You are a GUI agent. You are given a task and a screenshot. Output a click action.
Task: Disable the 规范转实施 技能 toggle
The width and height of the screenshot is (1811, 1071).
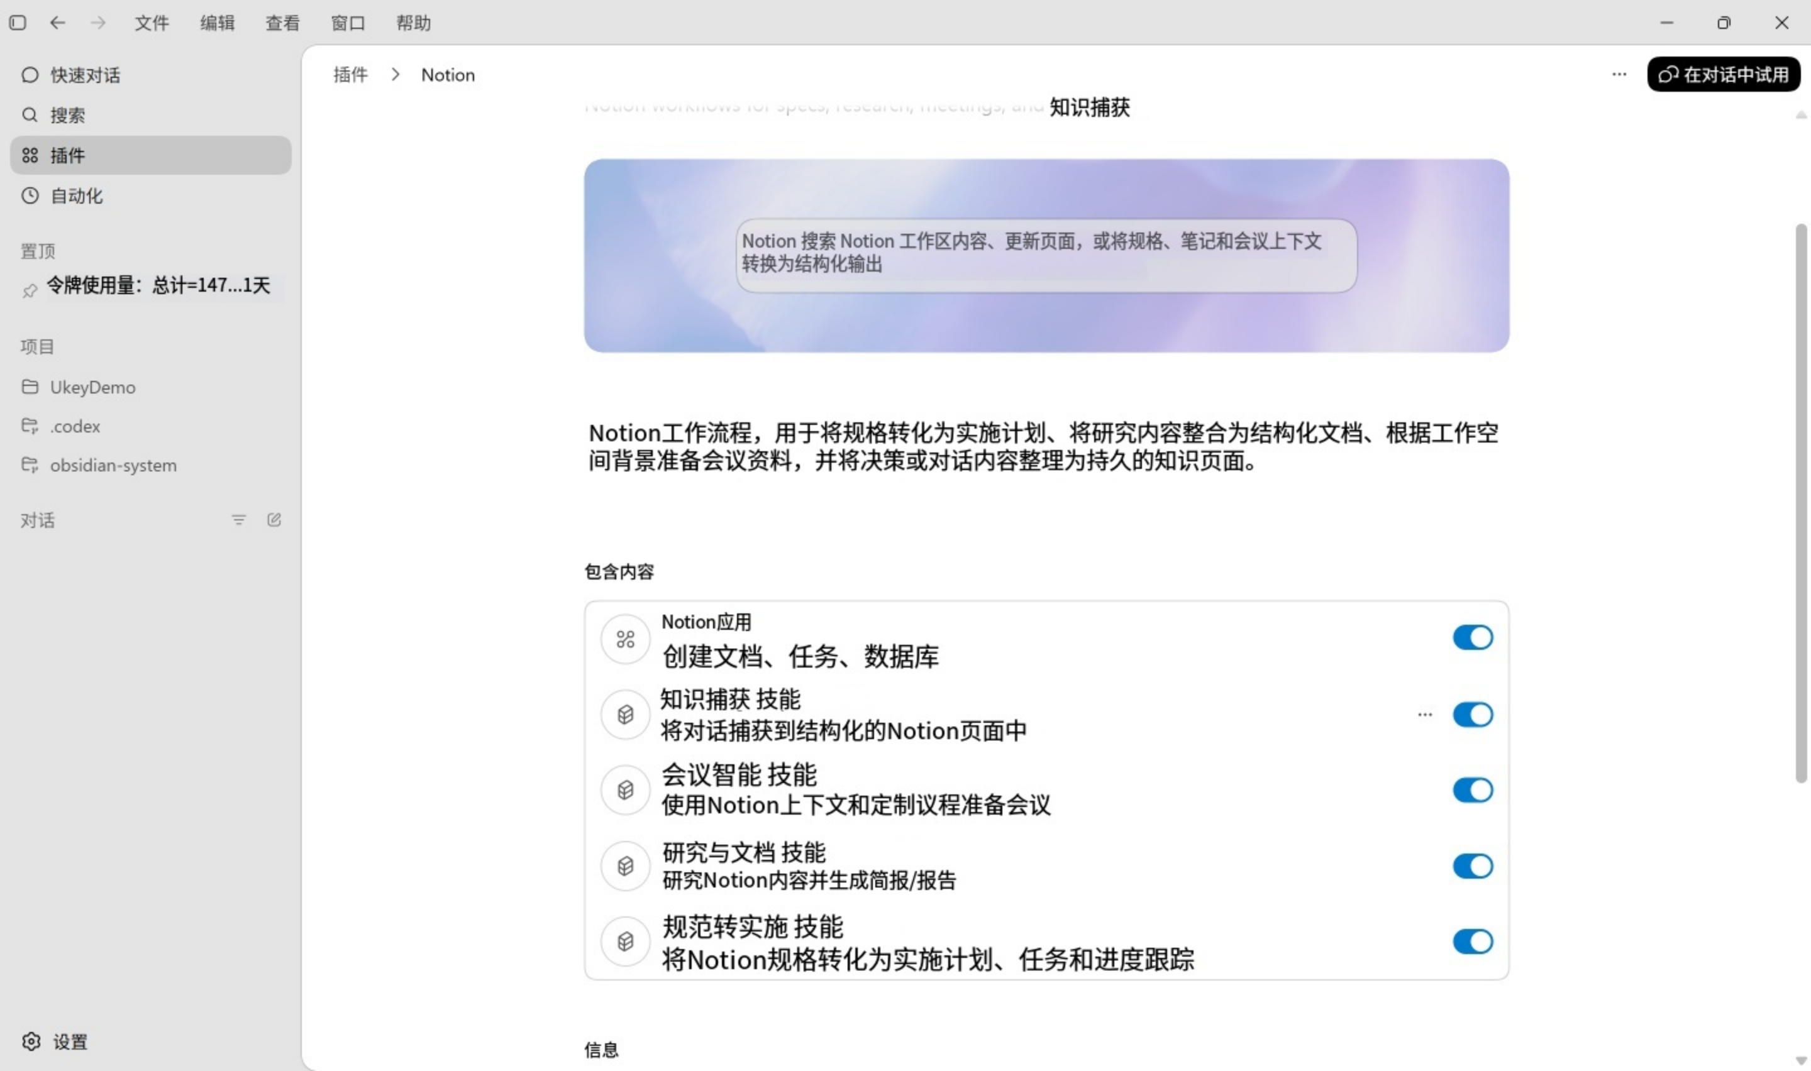pyautogui.click(x=1473, y=941)
